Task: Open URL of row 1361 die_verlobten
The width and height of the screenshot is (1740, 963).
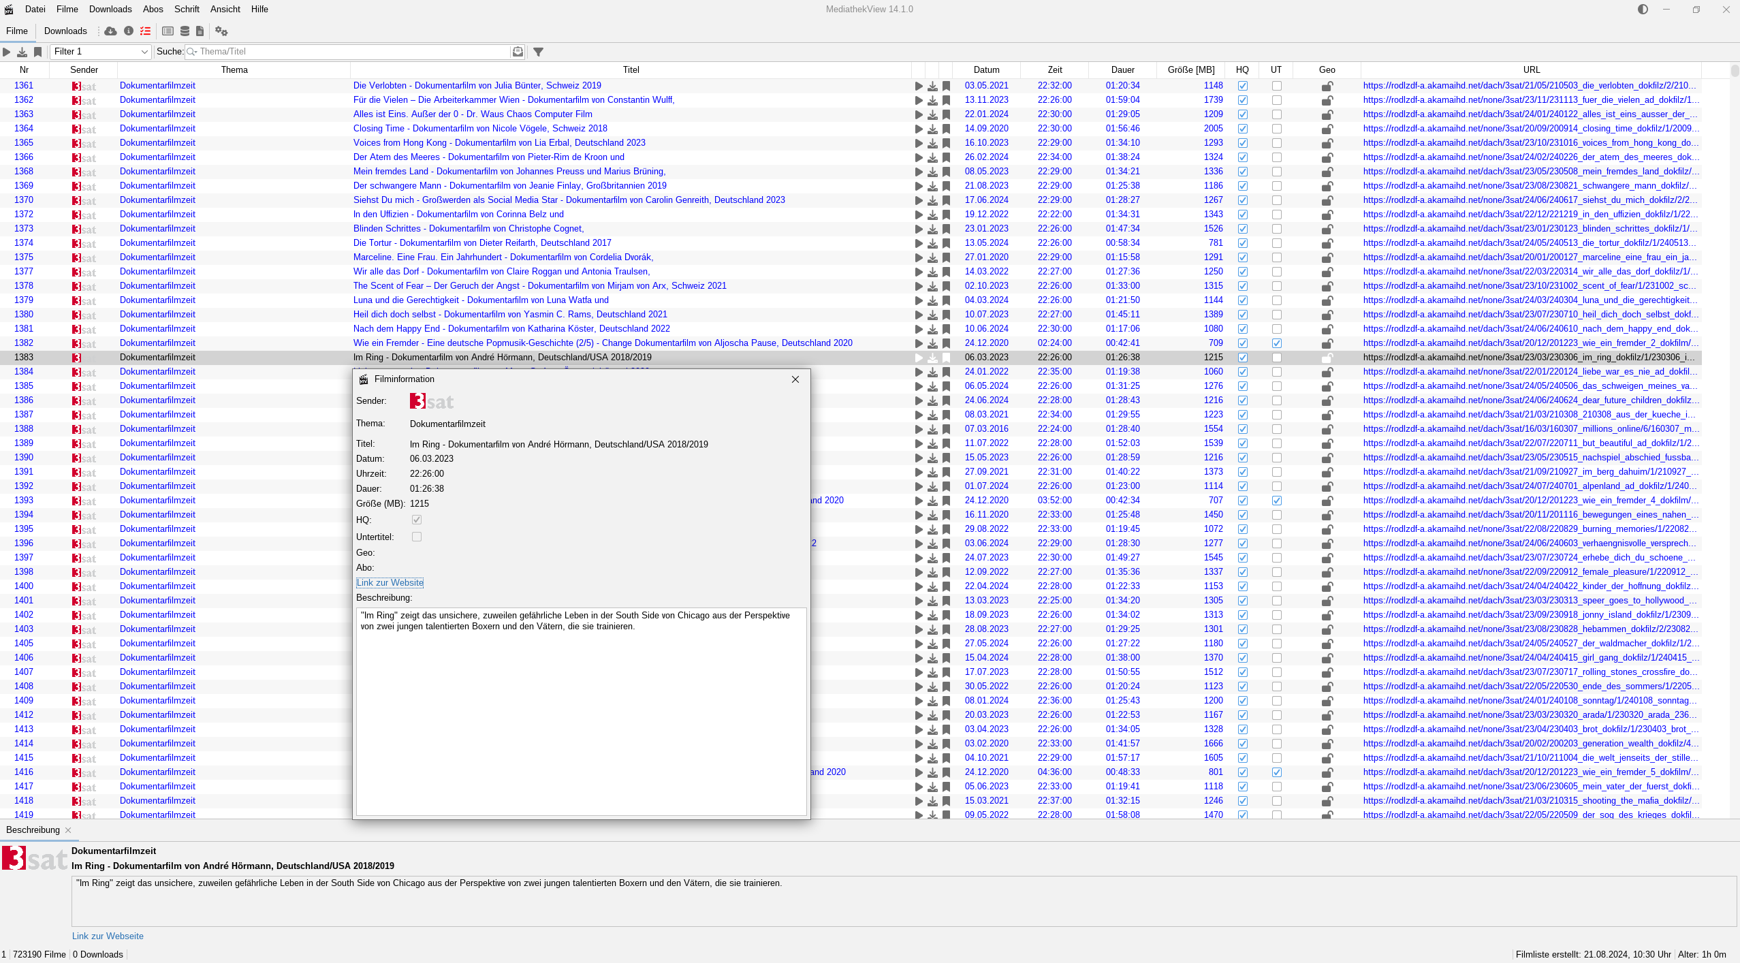Action: (1530, 86)
